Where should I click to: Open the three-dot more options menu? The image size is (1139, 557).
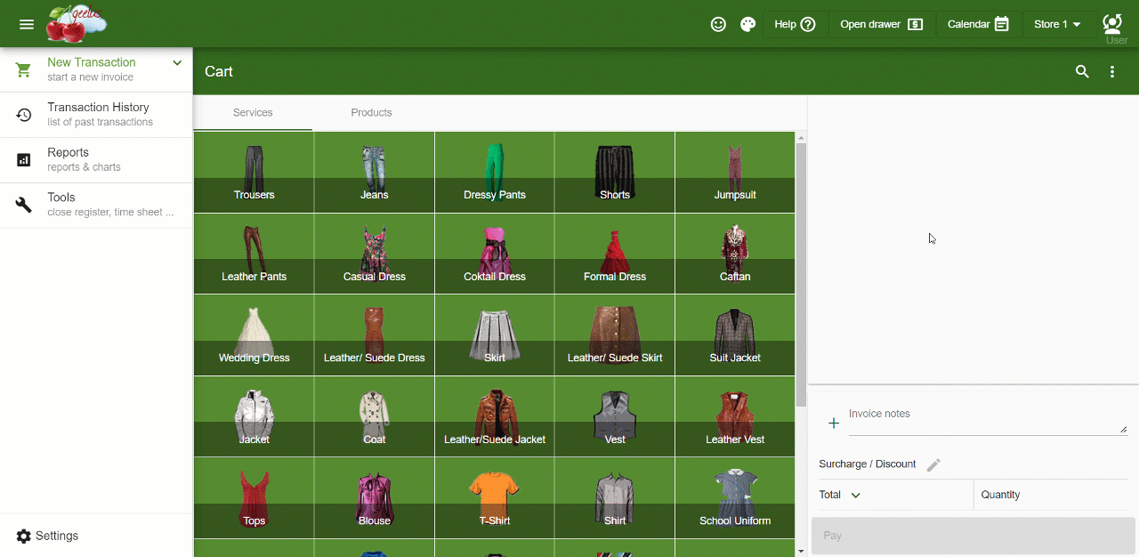pos(1112,72)
